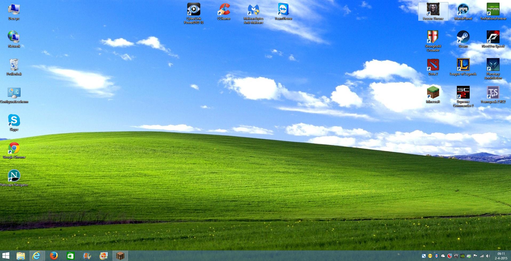
Task: Select the Minecraft desktop icon
Action: [x=433, y=95]
